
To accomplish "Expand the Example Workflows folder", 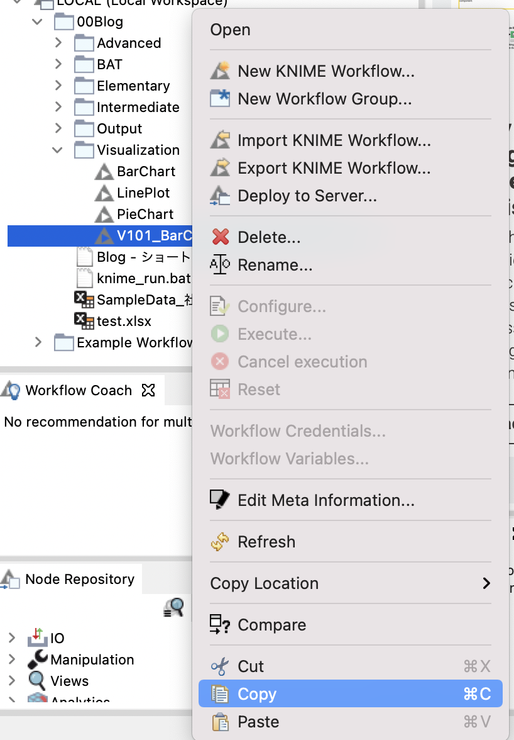I will [x=38, y=342].
